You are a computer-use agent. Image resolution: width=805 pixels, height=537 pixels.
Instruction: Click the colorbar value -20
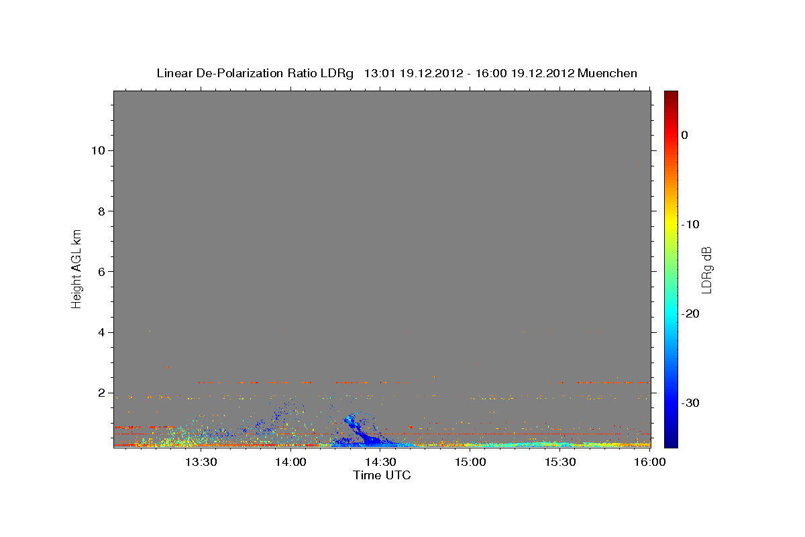click(x=691, y=313)
